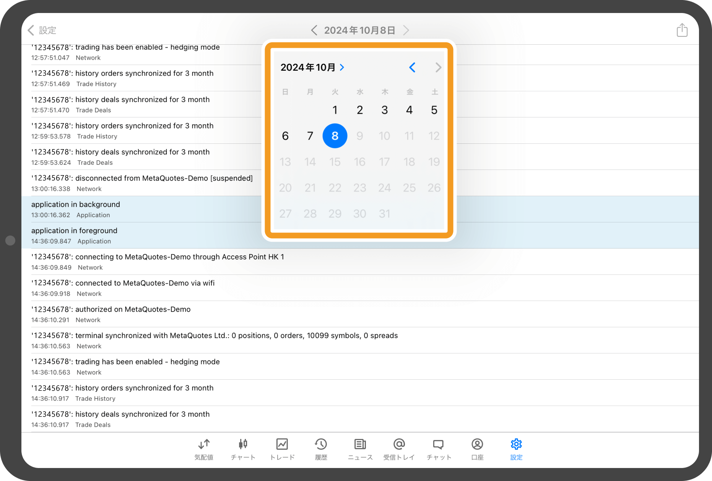Open the トレード trade tab
This screenshot has height=481, width=712.
pyautogui.click(x=282, y=449)
